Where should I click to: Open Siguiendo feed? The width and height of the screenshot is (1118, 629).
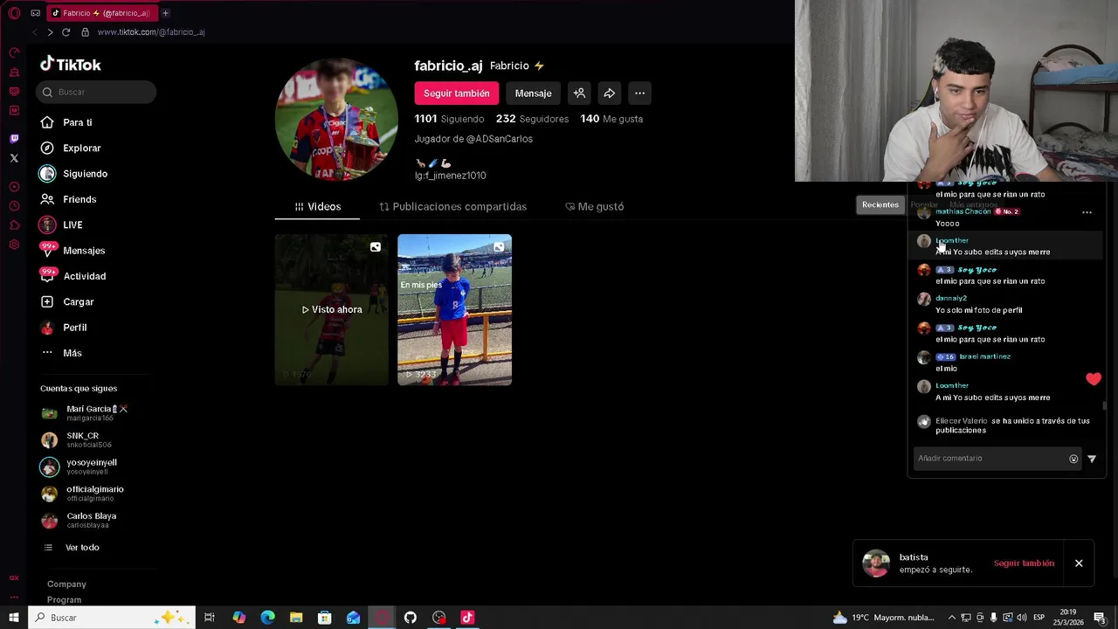pos(85,174)
